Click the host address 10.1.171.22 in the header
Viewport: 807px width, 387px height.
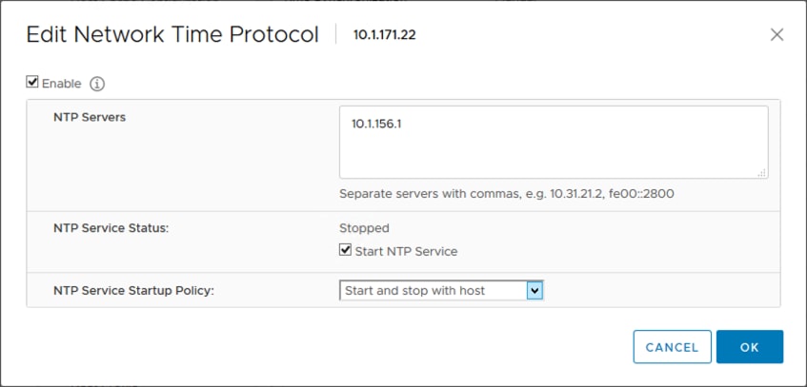tap(385, 35)
